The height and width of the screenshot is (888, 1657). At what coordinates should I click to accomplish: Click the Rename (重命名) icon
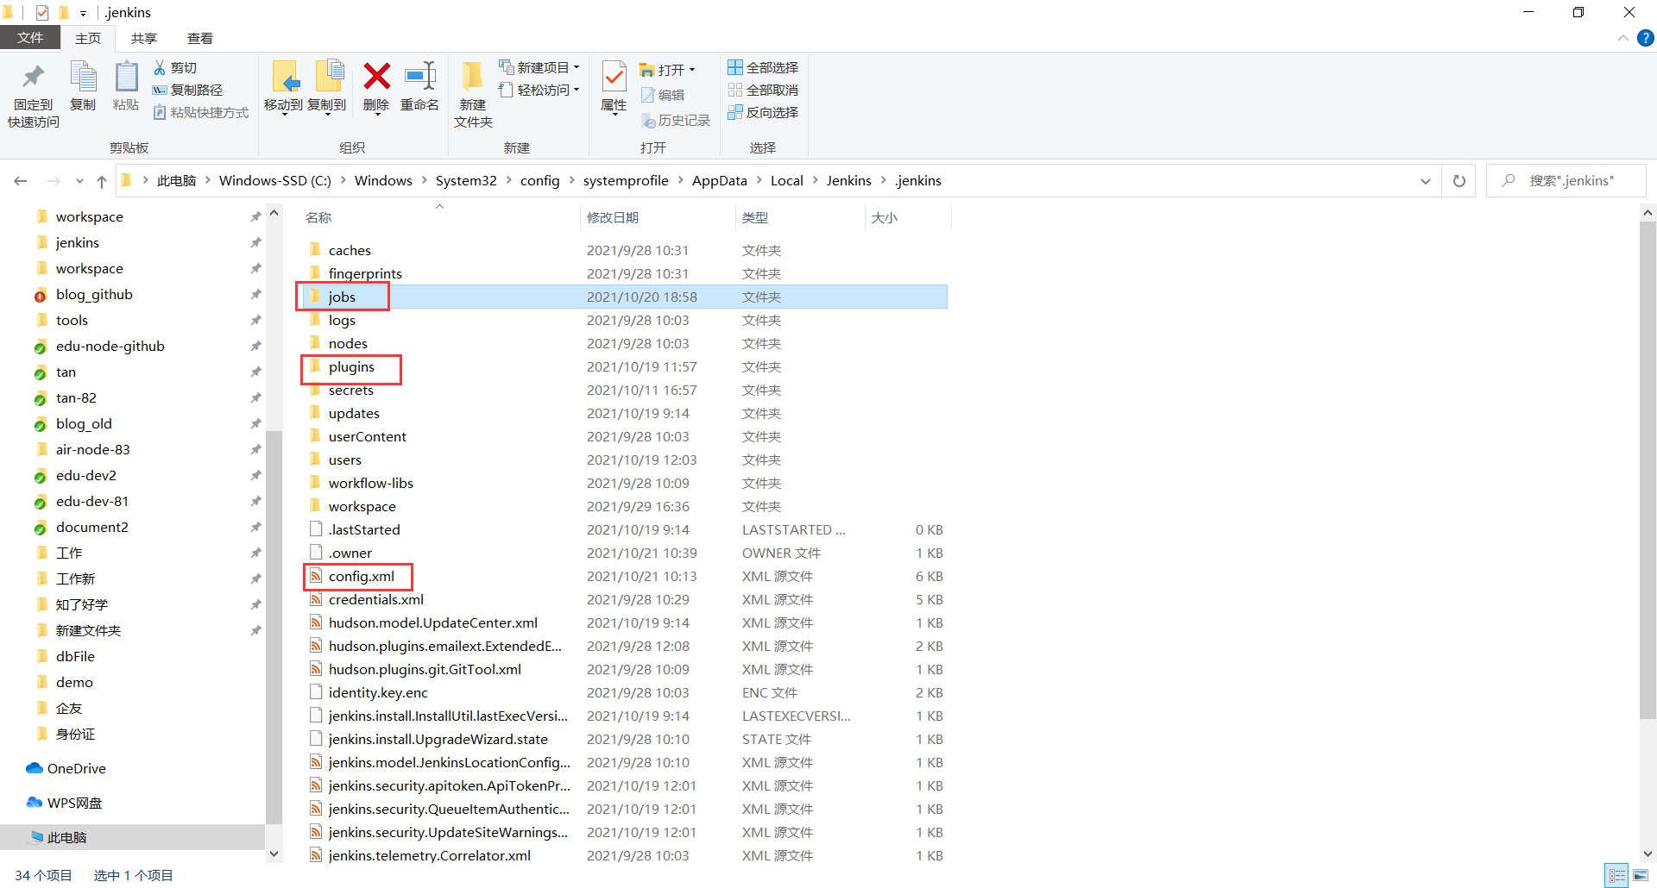point(420,76)
